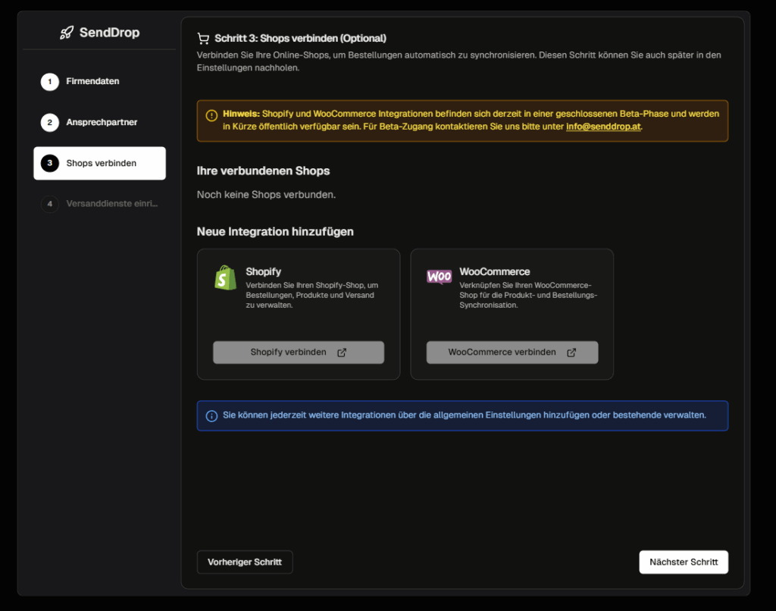Click the Shopify card title
The image size is (776, 611).
[x=263, y=271]
